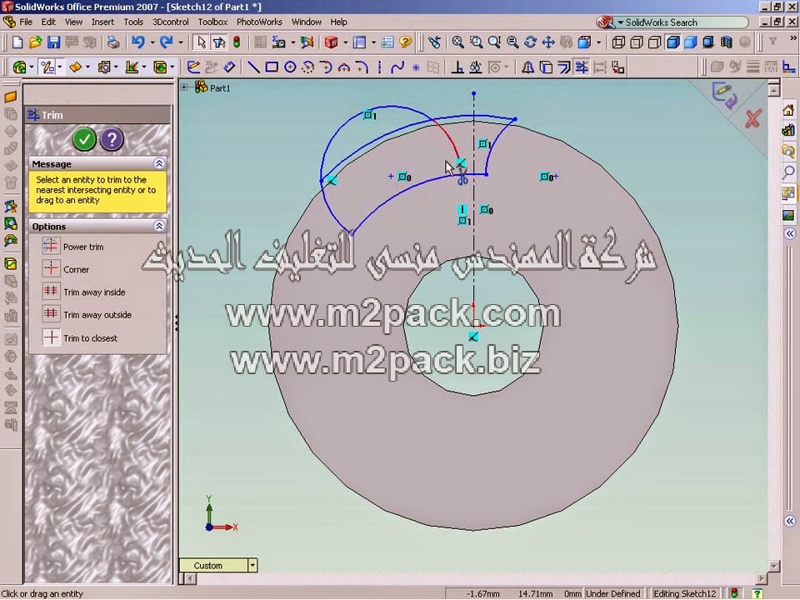800x600 pixels.
Task: Select the Rectangle sketch tool
Action: pos(272,67)
